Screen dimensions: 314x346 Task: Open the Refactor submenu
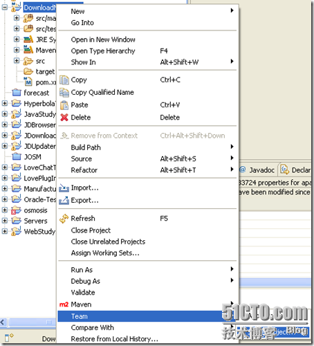pos(147,170)
